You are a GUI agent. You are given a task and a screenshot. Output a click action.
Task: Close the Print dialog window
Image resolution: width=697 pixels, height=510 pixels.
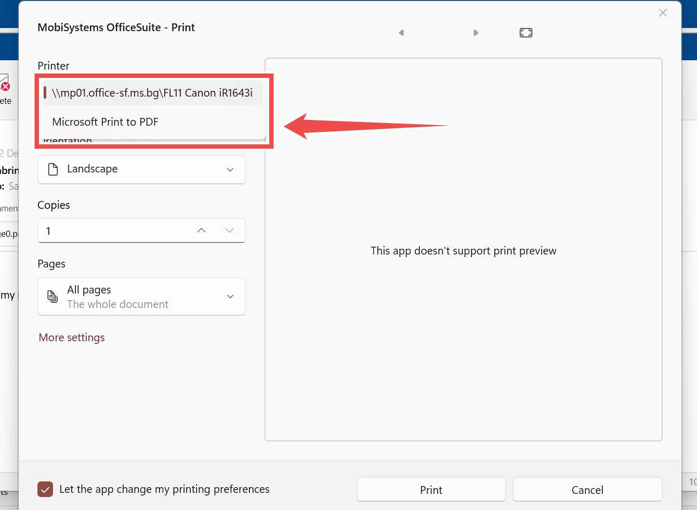pyautogui.click(x=663, y=13)
